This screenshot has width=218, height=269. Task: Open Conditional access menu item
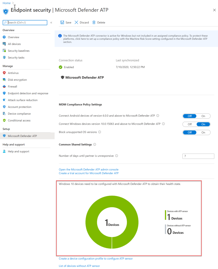click(19, 120)
